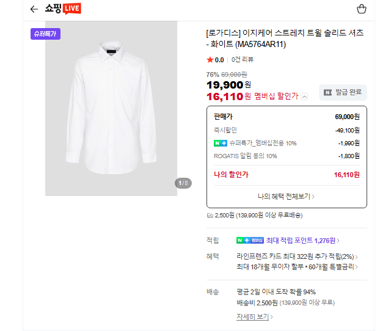Expand 나의 혜택 전체보기

(287, 197)
